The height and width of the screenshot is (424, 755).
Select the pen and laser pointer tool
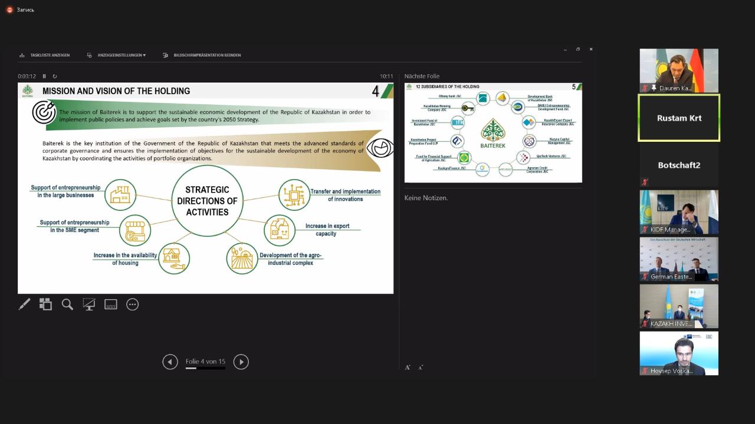[24, 304]
